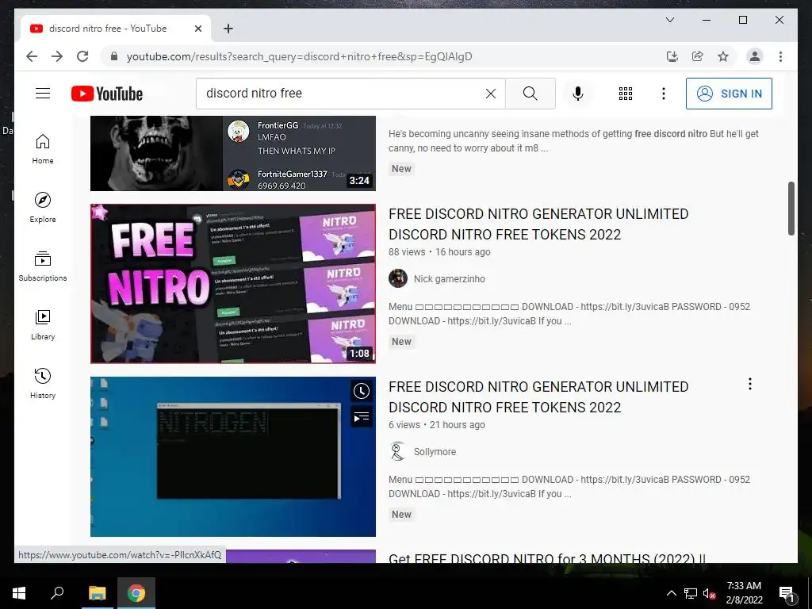
Task: Click the address bar URL
Action: click(299, 56)
